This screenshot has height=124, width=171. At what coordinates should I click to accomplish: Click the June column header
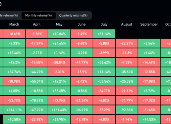[81, 24]
